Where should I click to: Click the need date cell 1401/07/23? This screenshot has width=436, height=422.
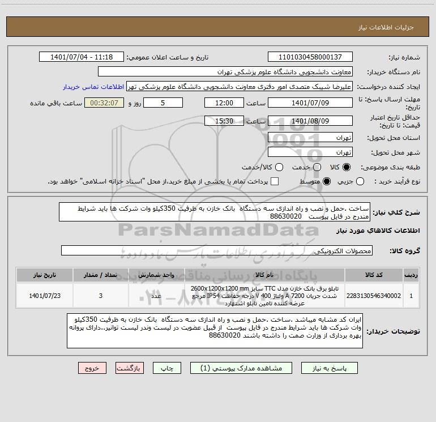pos(45,296)
